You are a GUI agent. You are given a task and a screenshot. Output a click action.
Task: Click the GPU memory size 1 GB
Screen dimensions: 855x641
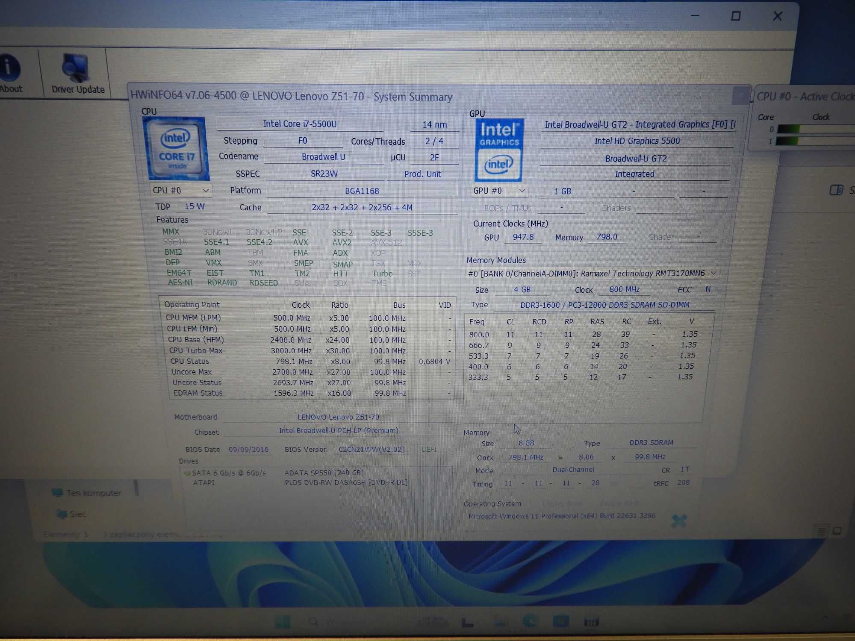[562, 191]
